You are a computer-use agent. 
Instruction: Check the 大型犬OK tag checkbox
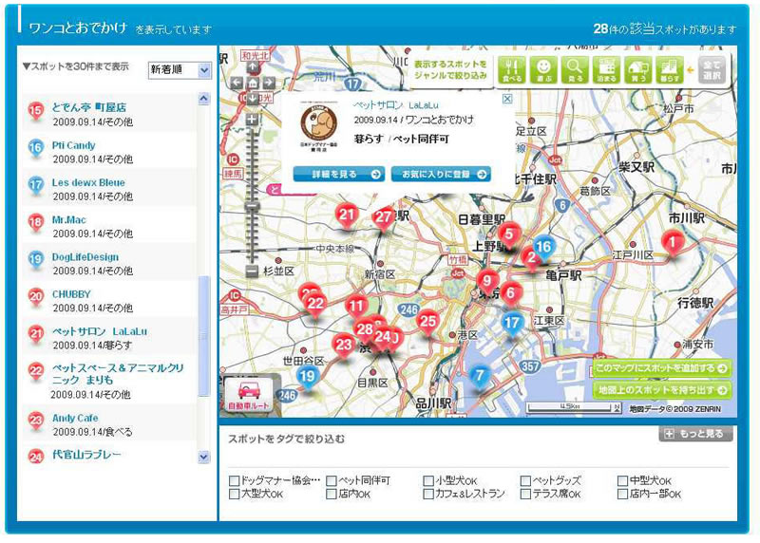[234, 494]
